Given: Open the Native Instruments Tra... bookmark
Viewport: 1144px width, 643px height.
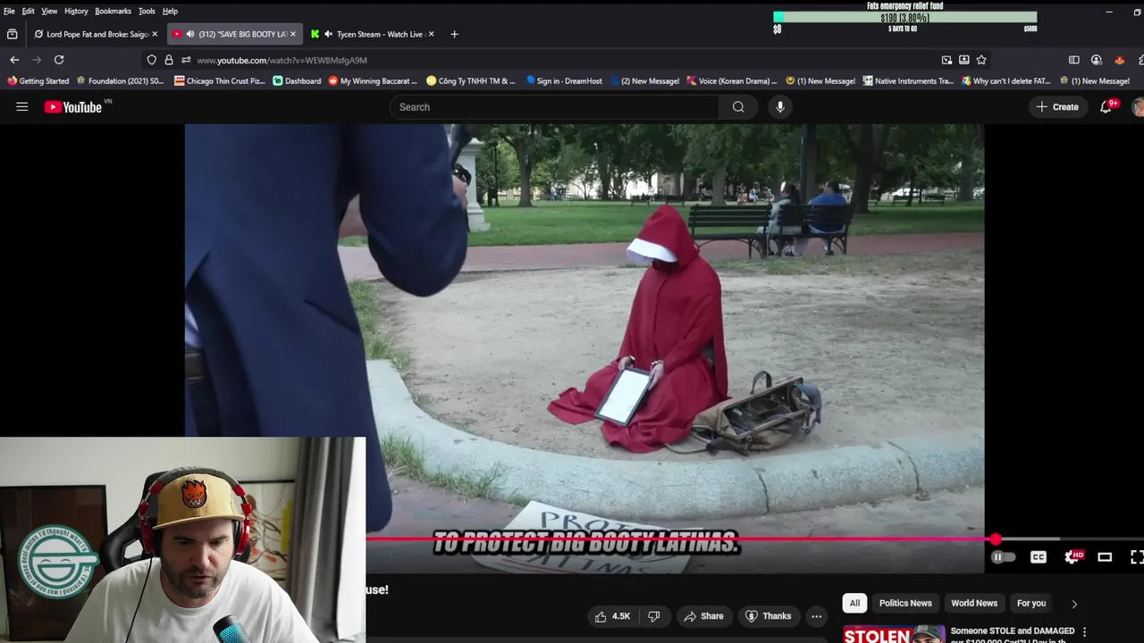Looking at the screenshot, I should (x=908, y=80).
